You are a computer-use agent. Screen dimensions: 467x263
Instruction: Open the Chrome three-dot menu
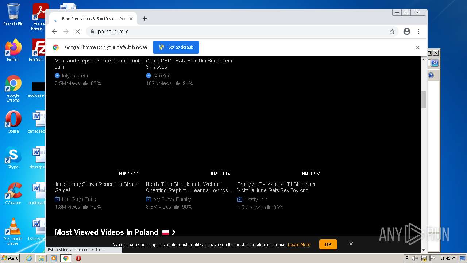click(418, 31)
